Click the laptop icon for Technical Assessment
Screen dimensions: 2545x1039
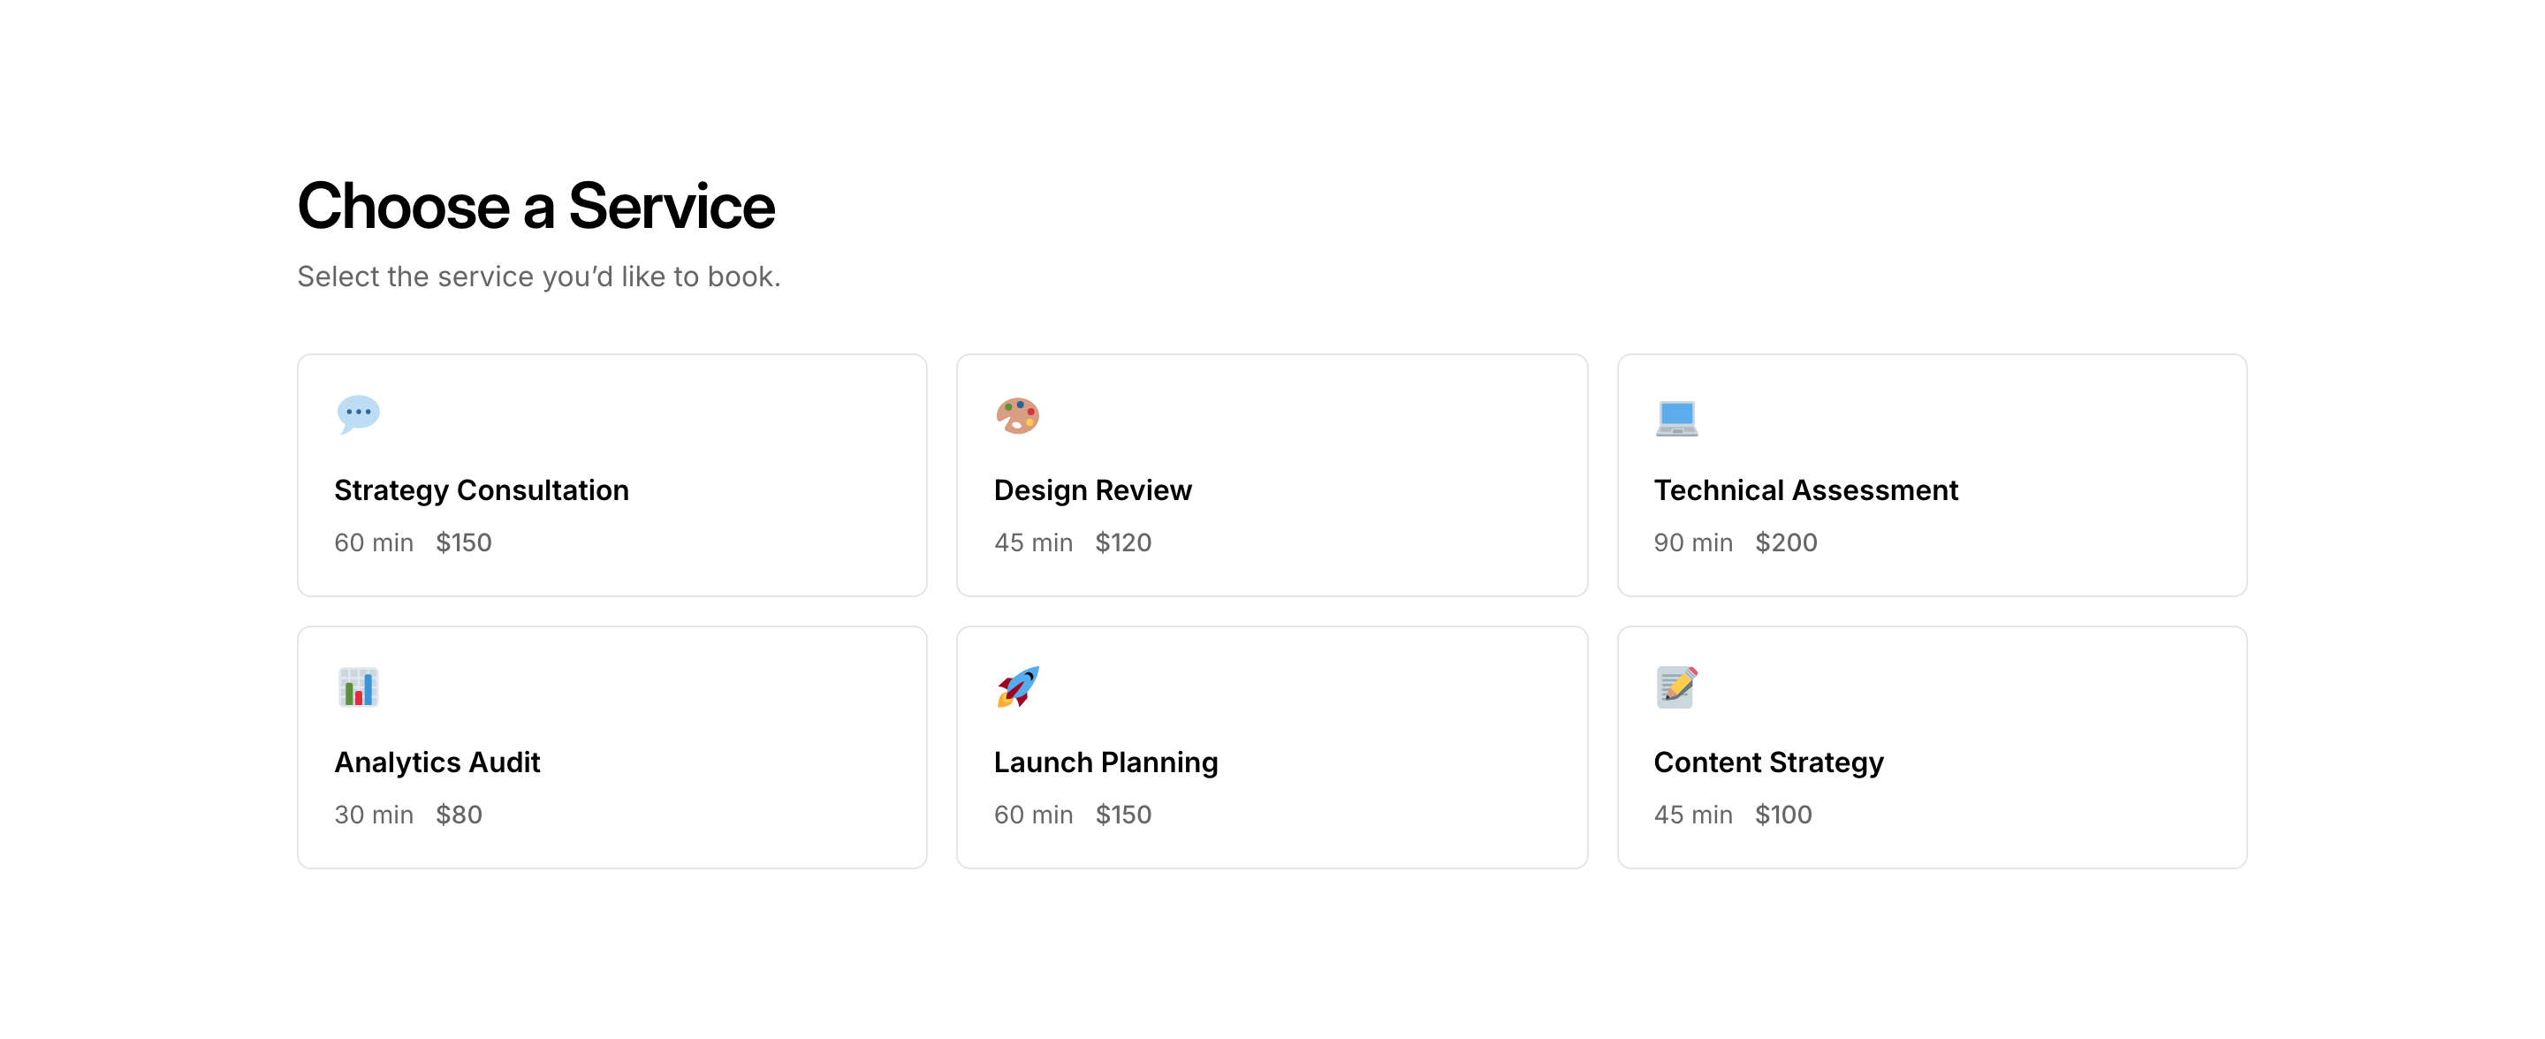coord(1676,417)
